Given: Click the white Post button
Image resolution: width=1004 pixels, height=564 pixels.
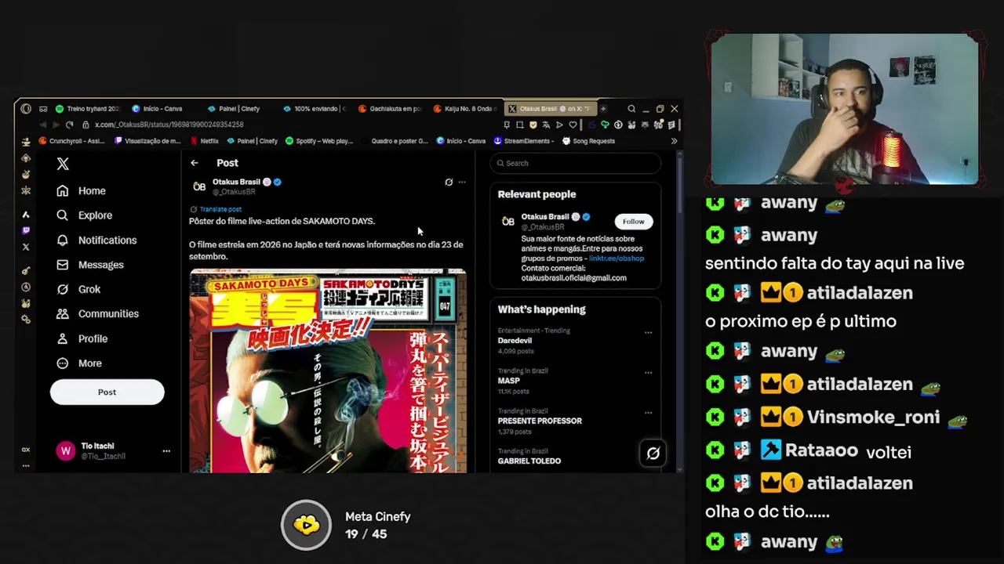Looking at the screenshot, I should point(107,392).
